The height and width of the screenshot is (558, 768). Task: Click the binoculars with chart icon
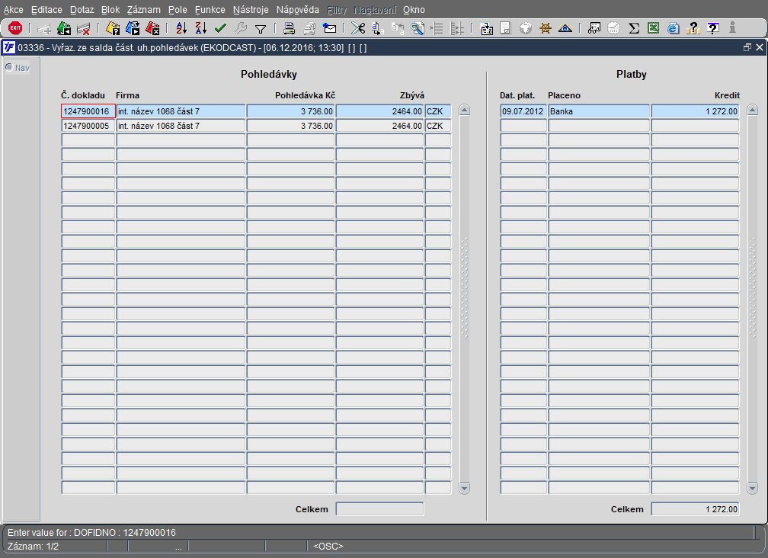pos(594,28)
